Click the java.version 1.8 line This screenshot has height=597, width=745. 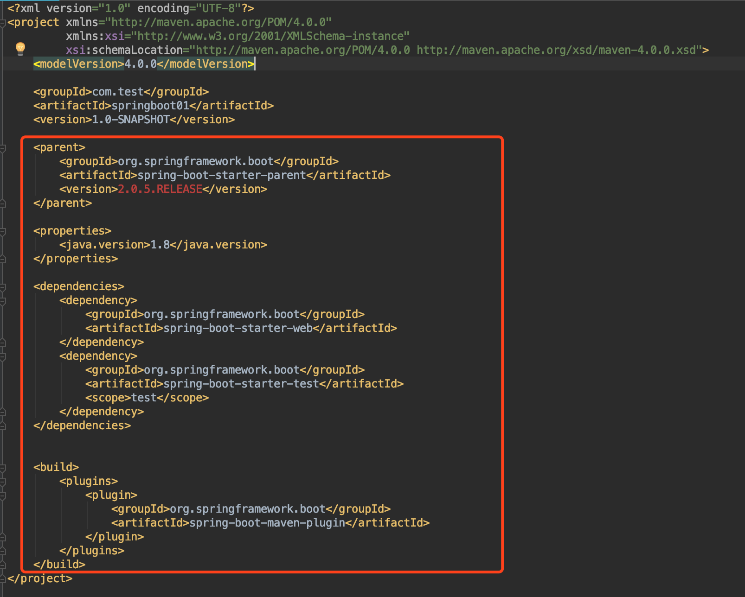163,245
